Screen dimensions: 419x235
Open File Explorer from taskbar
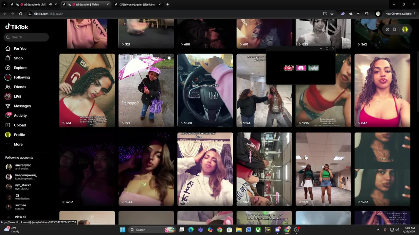tap(239, 230)
